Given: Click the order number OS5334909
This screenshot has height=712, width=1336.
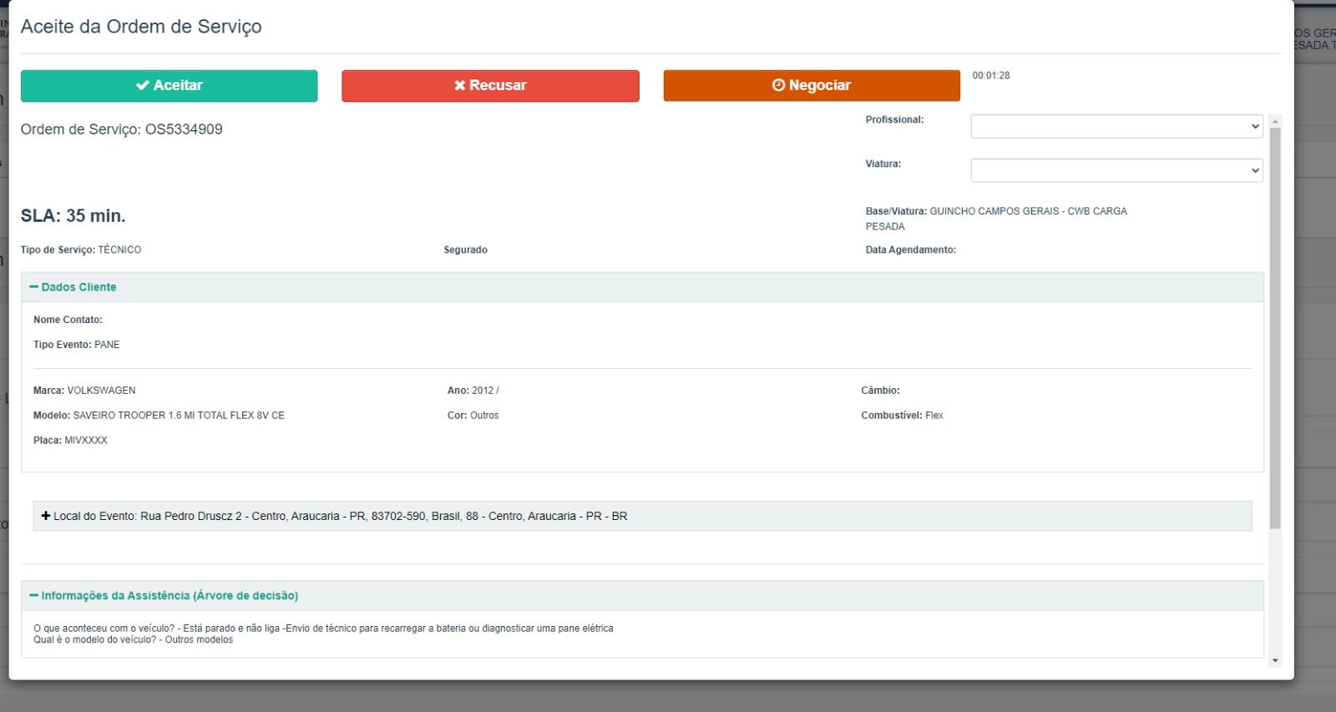Looking at the screenshot, I should 184,129.
